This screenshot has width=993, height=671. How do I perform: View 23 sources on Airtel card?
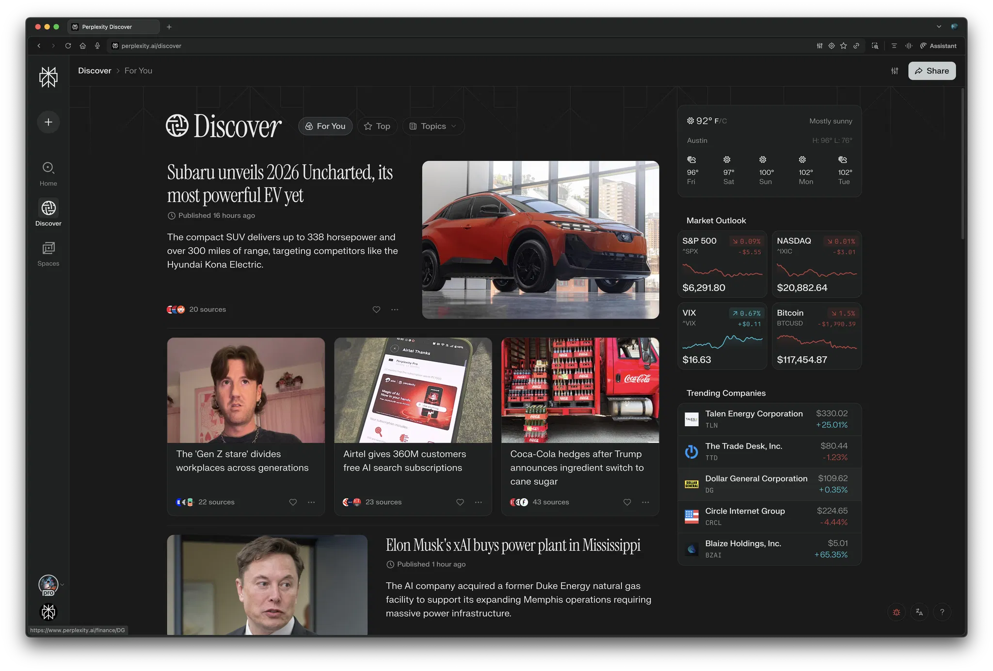pos(372,502)
